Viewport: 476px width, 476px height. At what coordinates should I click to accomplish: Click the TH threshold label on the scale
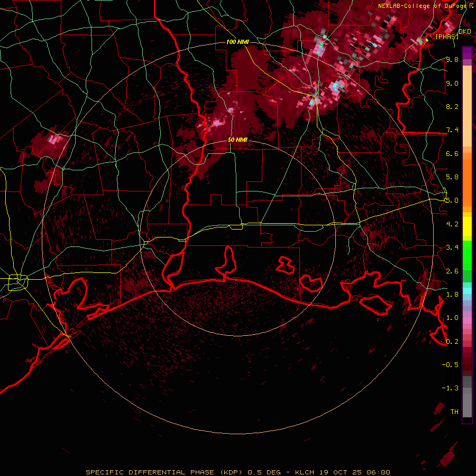pos(454,412)
